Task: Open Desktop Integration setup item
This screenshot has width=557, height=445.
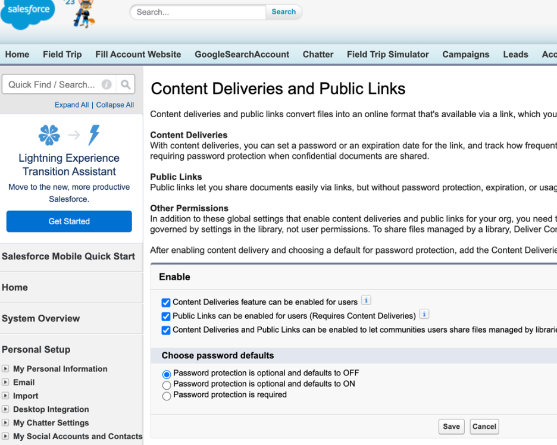Action: [x=51, y=409]
